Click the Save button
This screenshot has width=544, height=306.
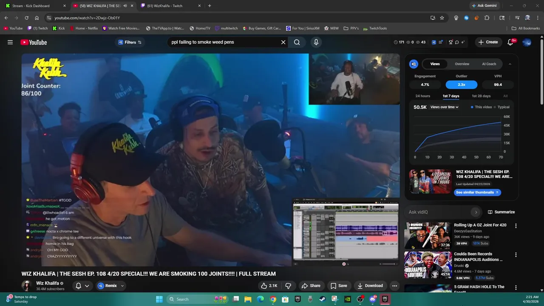point(339,286)
